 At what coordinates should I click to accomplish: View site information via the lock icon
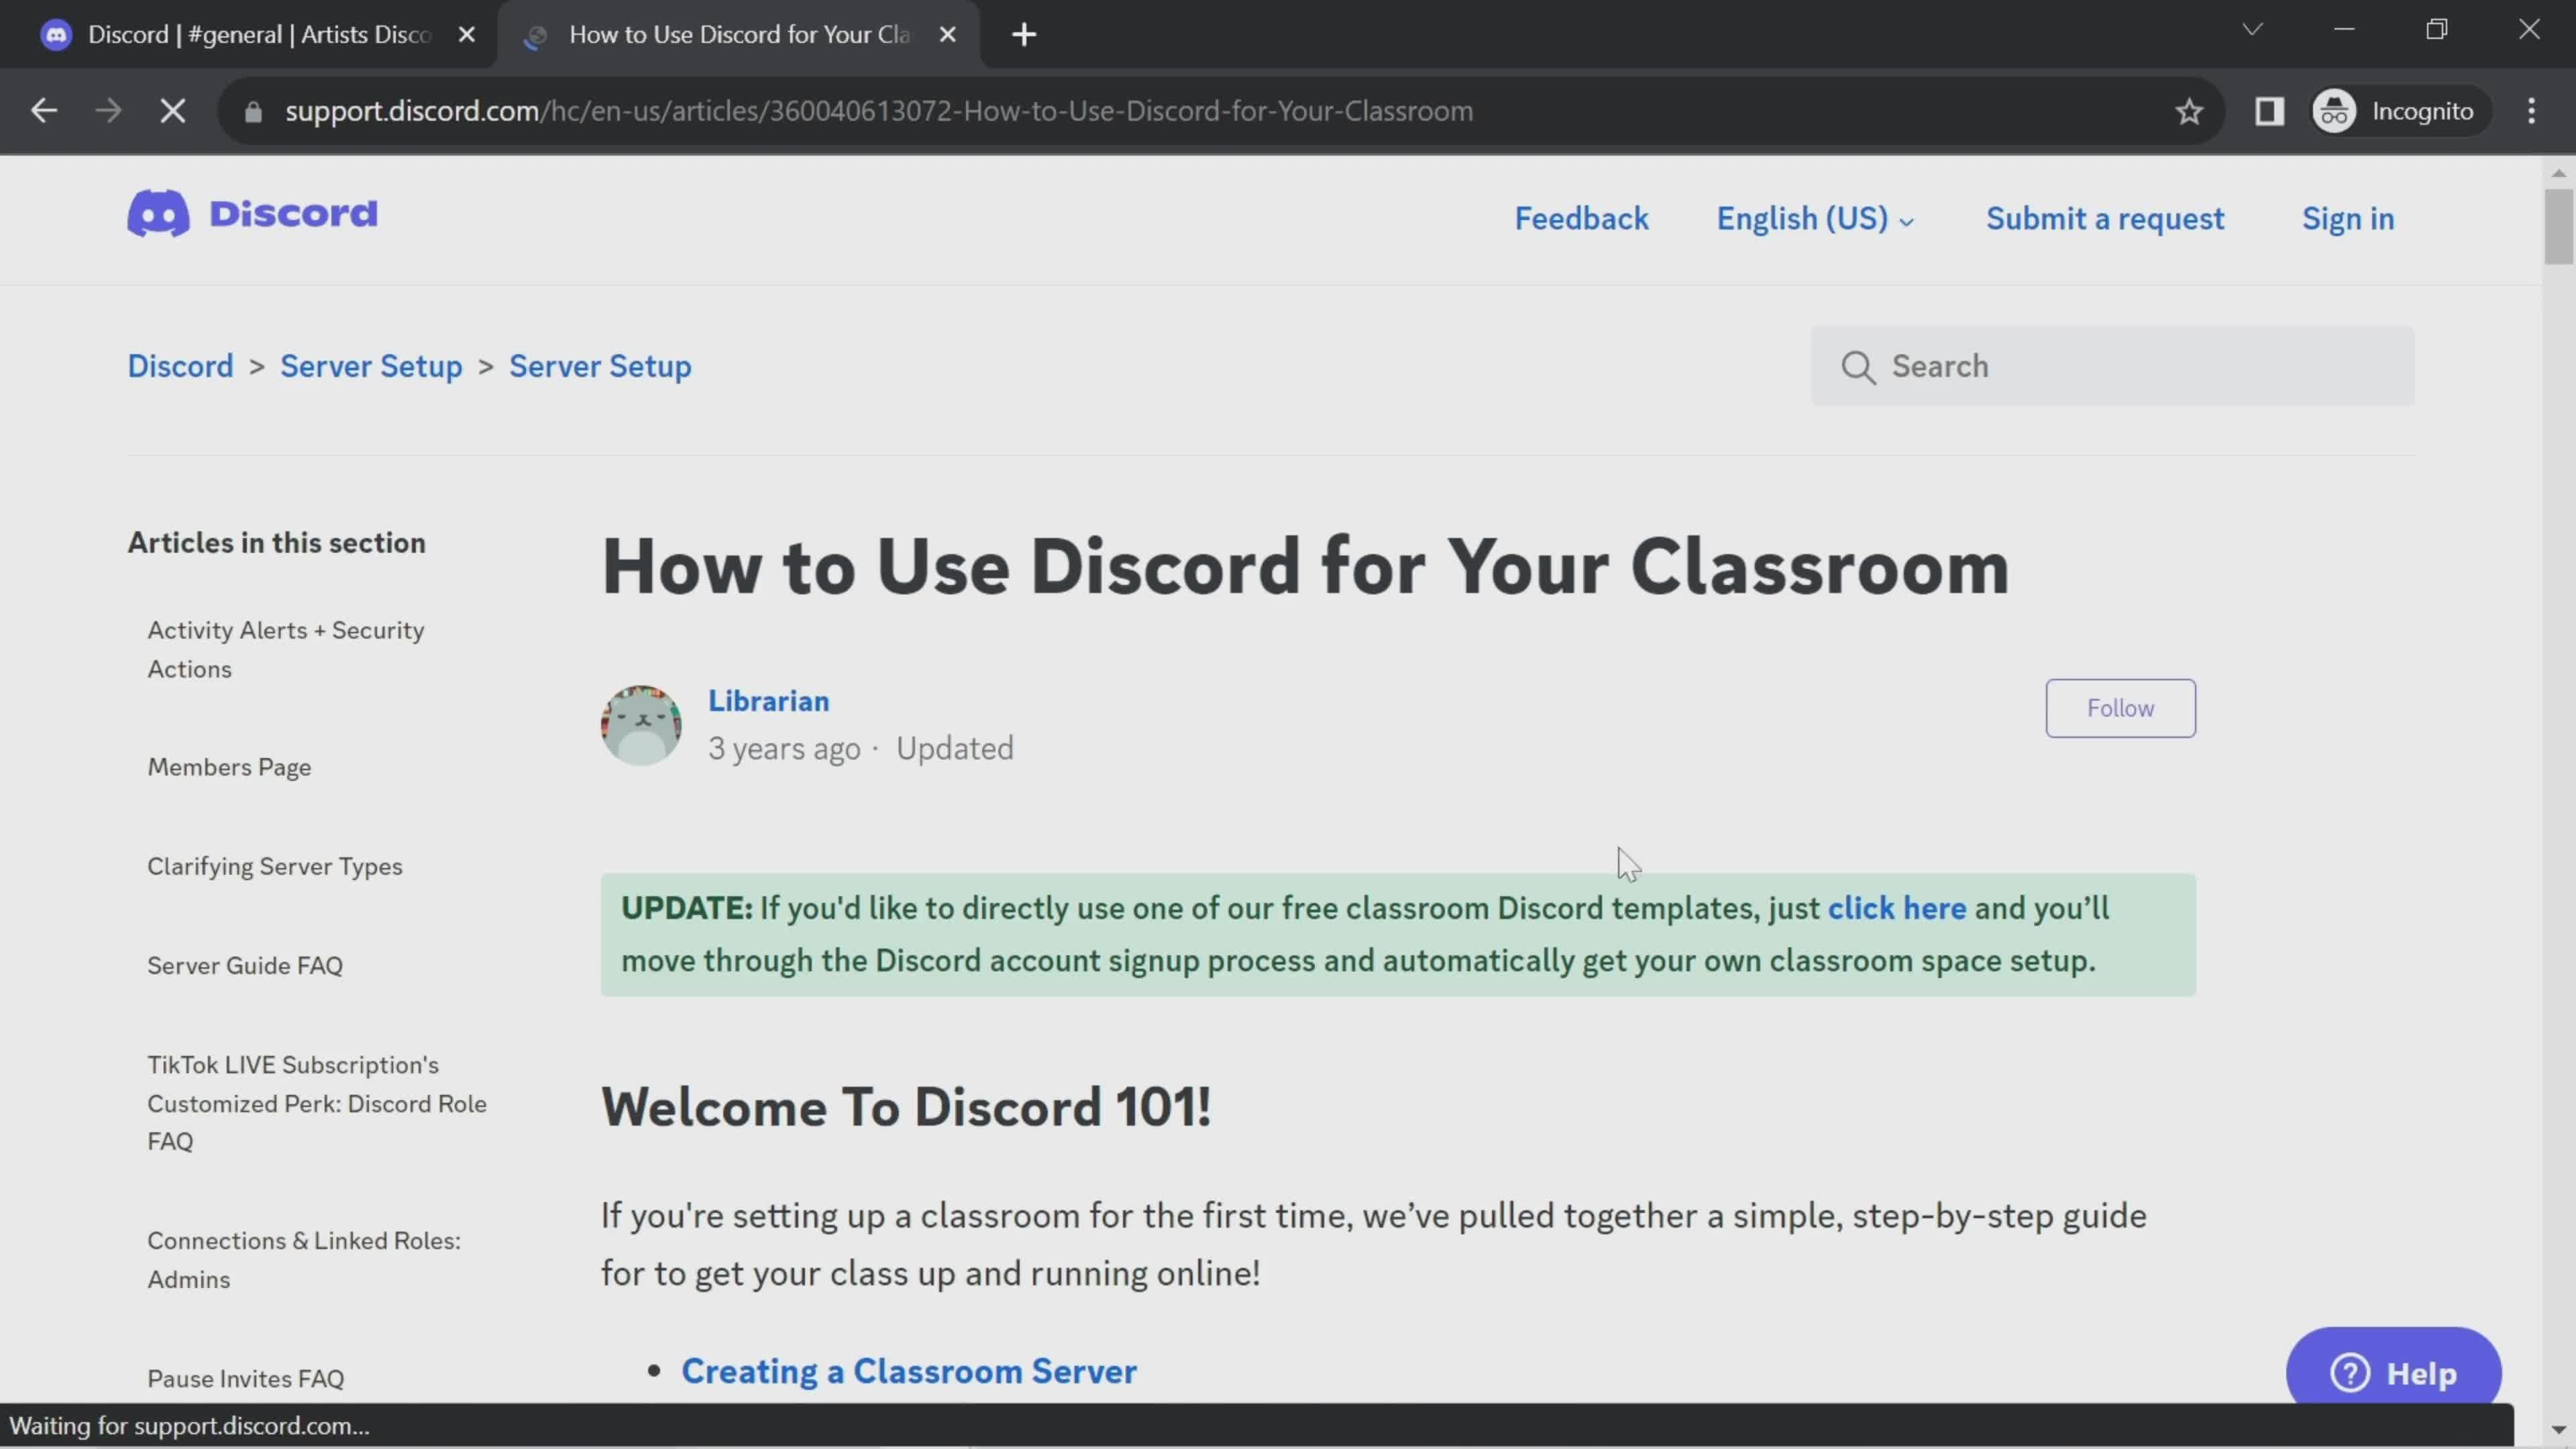click(x=253, y=111)
